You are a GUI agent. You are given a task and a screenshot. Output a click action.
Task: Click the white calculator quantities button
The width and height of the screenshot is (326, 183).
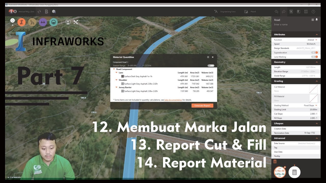294,172
